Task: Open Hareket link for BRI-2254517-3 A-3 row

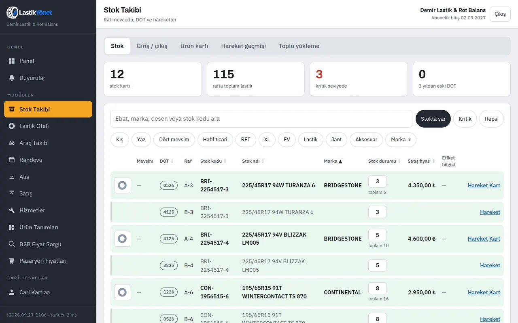Action: click(478, 185)
